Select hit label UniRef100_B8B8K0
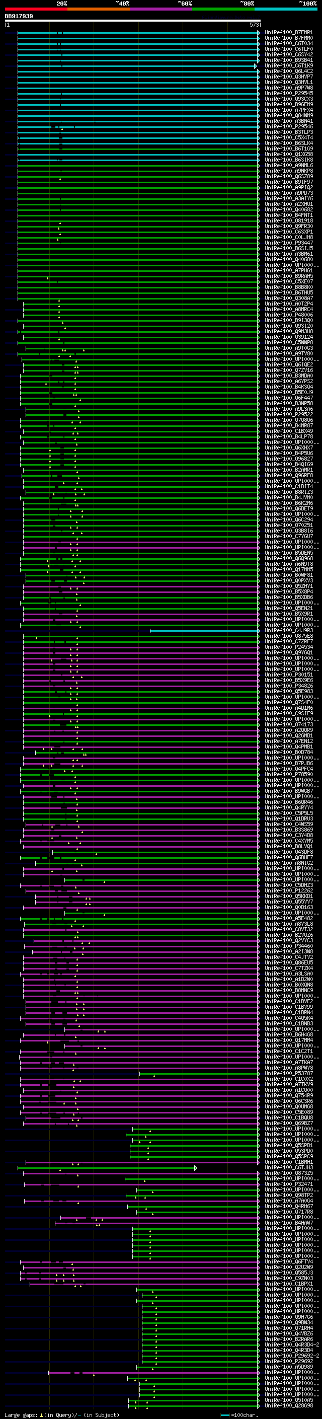The image size is (322, 1419). 289,287
